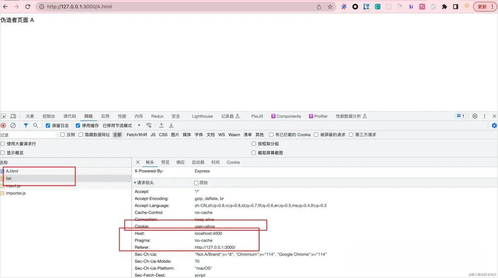Enable 显示概览 checkbox
498x278 pixels.
click(x=3, y=153)
